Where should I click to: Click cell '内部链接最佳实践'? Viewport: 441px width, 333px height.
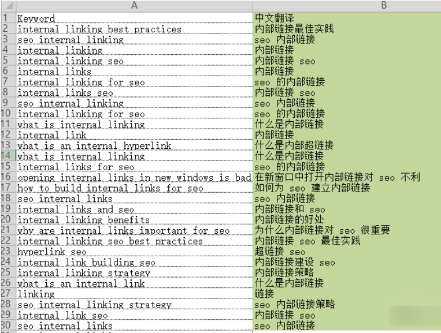(347, 28)
